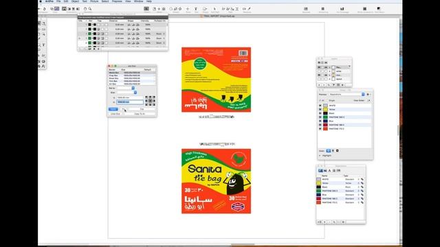The height and width of the screenshot is (247, 440).
Task: Click the letter A icon in Separations panel toolbar
Action: click(329, 171)
